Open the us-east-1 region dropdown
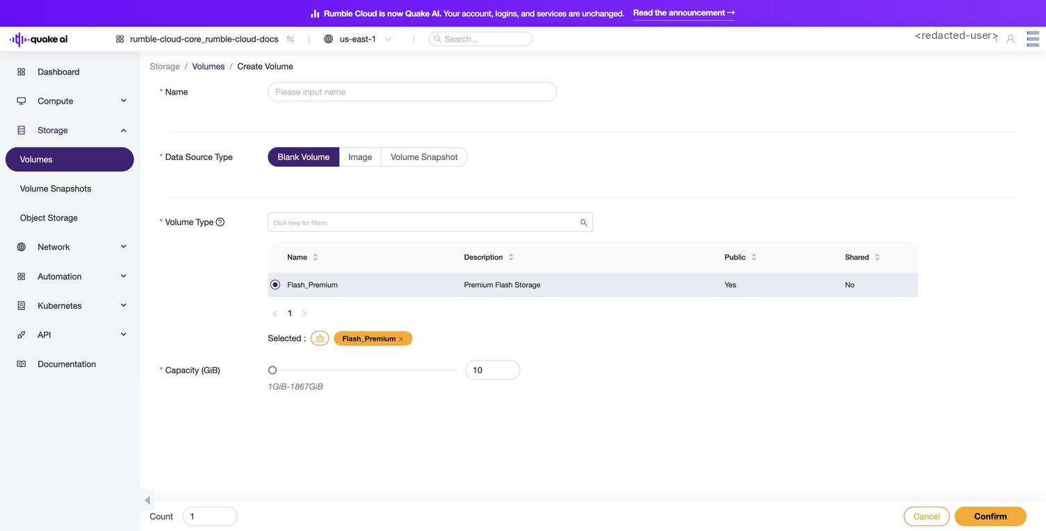The image size is (1046, 531). coord(358,39)
